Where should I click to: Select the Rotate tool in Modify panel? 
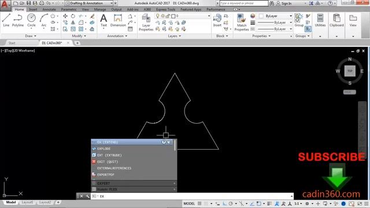pyautogui.click(x=73, y=16)
